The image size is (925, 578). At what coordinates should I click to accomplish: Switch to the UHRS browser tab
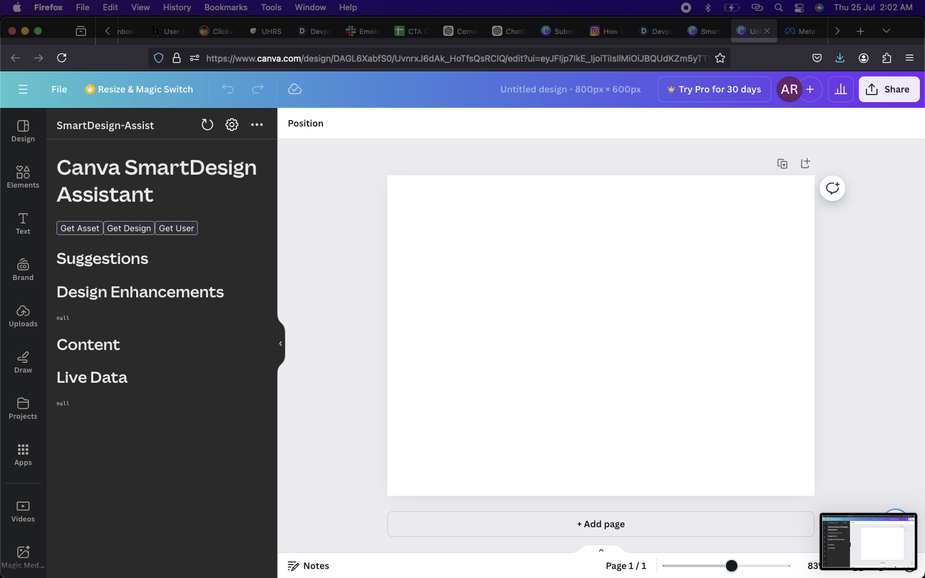pos(266,31)
